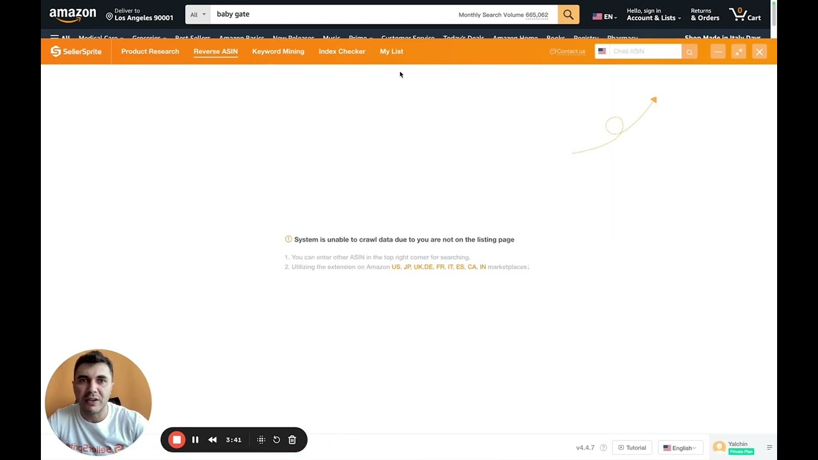Viewport: 818px width, 460px height.
Task: Click the Yalchin user avatar
Action: pos(720,447)
